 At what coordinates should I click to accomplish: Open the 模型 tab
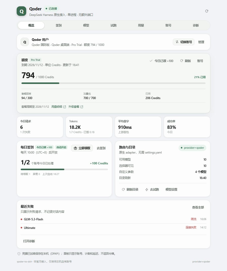point(86,25)
